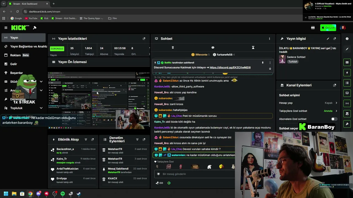Unpin the BotRix pinned message
The width and height of the screenshot is (353, 198).
[263, 63]
